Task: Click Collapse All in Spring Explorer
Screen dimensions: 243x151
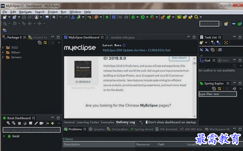Action: point(214,89)
